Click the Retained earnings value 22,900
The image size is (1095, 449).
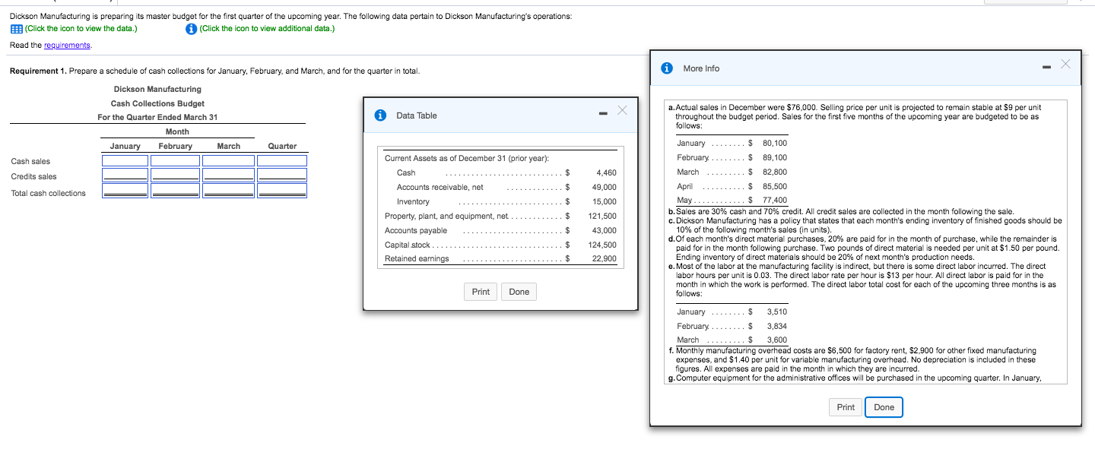pos(605,258)
